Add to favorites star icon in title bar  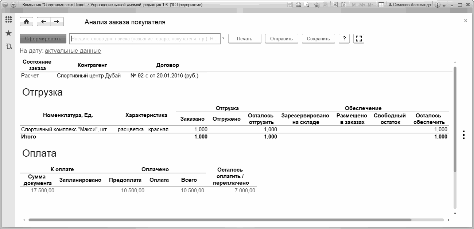point(316,5)
